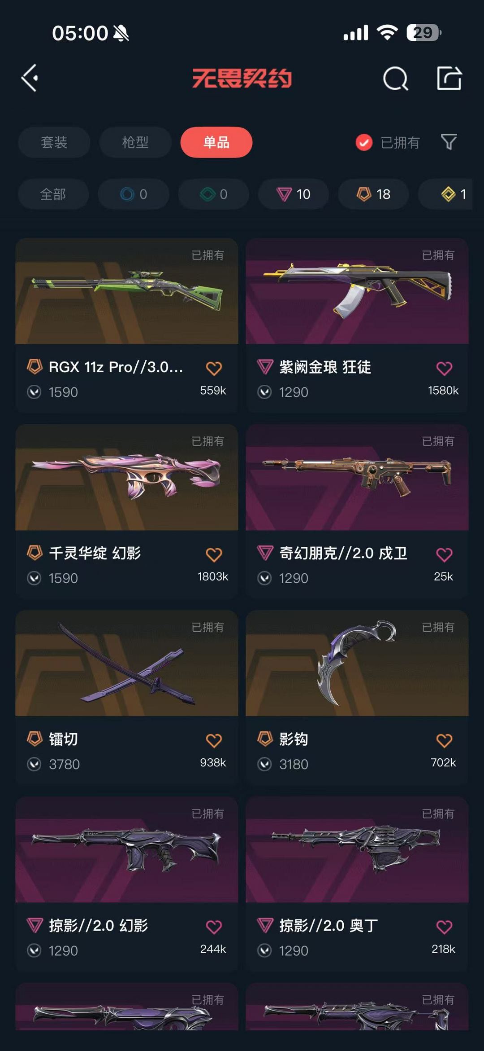The width and height of the screenshot is (484, 1051).
Task: Open the 奇幻朋克//2.0 戍卫 skin thumbnail
Action: [x=357, y=477]
